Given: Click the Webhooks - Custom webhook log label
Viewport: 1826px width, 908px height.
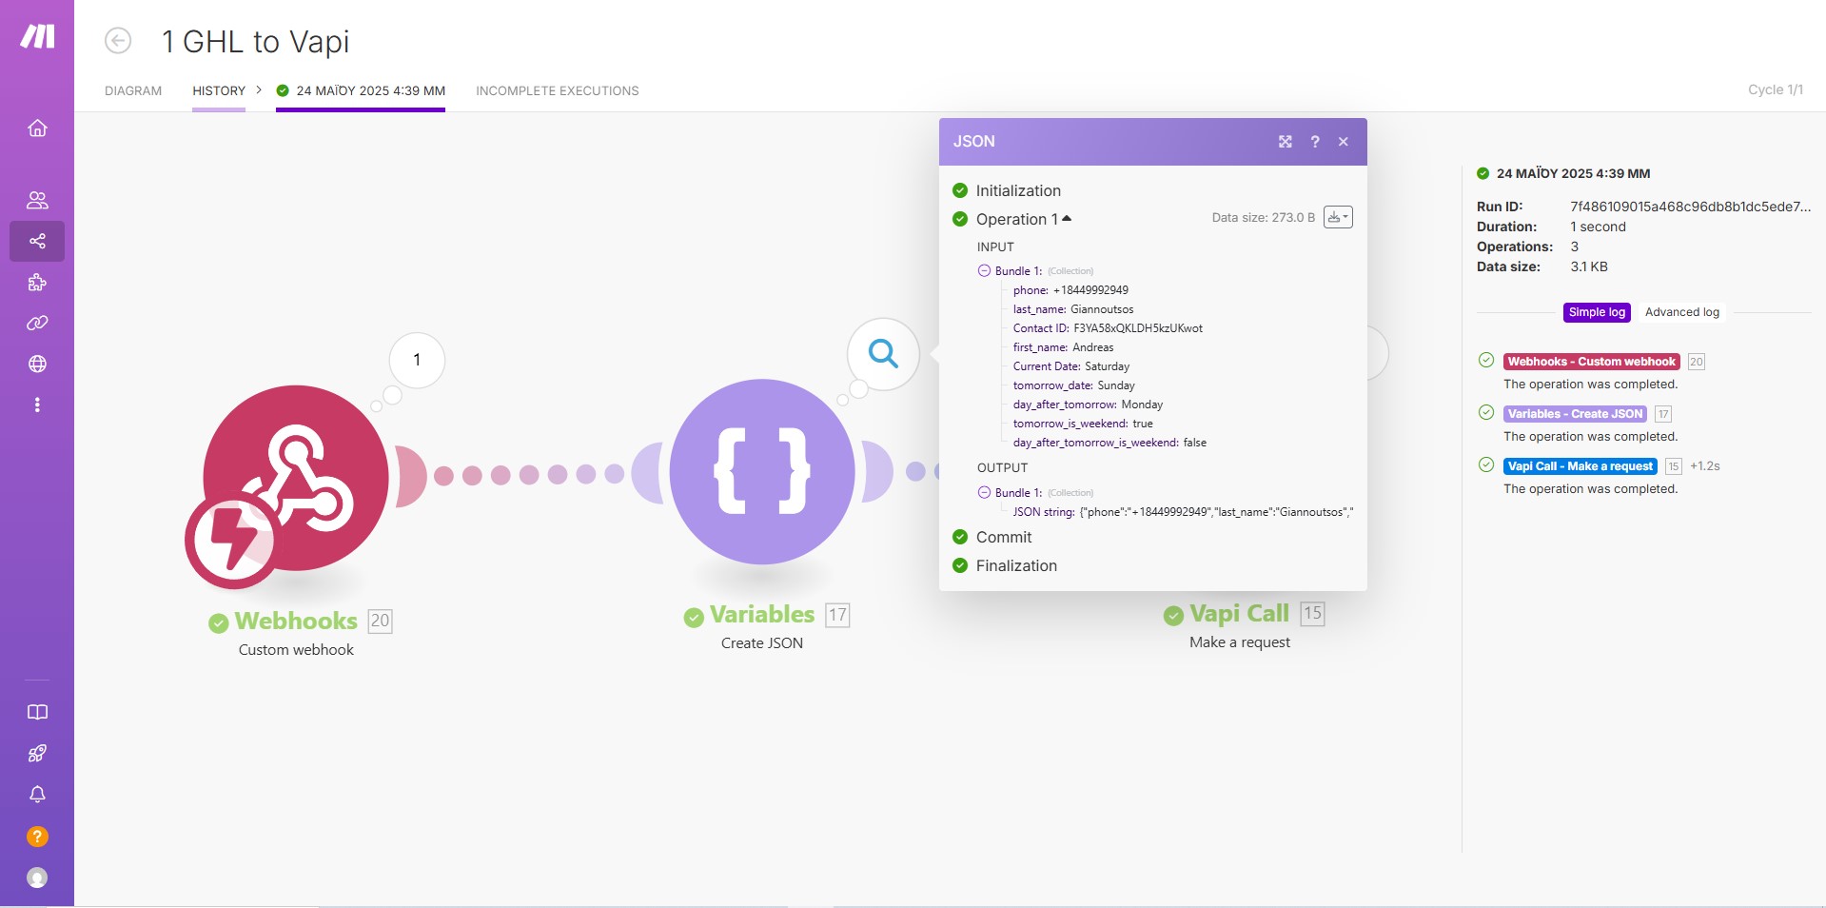Looking at the screenshot, I should [1591, 362].
